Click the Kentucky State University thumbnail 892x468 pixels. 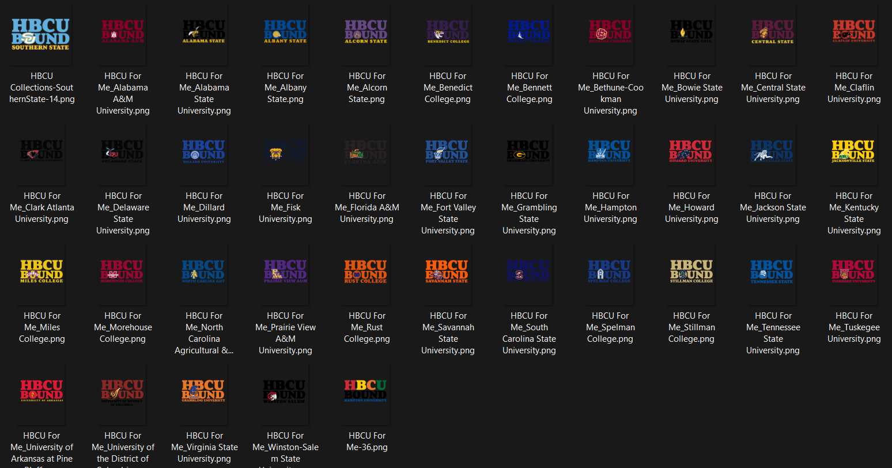point(853,154)
